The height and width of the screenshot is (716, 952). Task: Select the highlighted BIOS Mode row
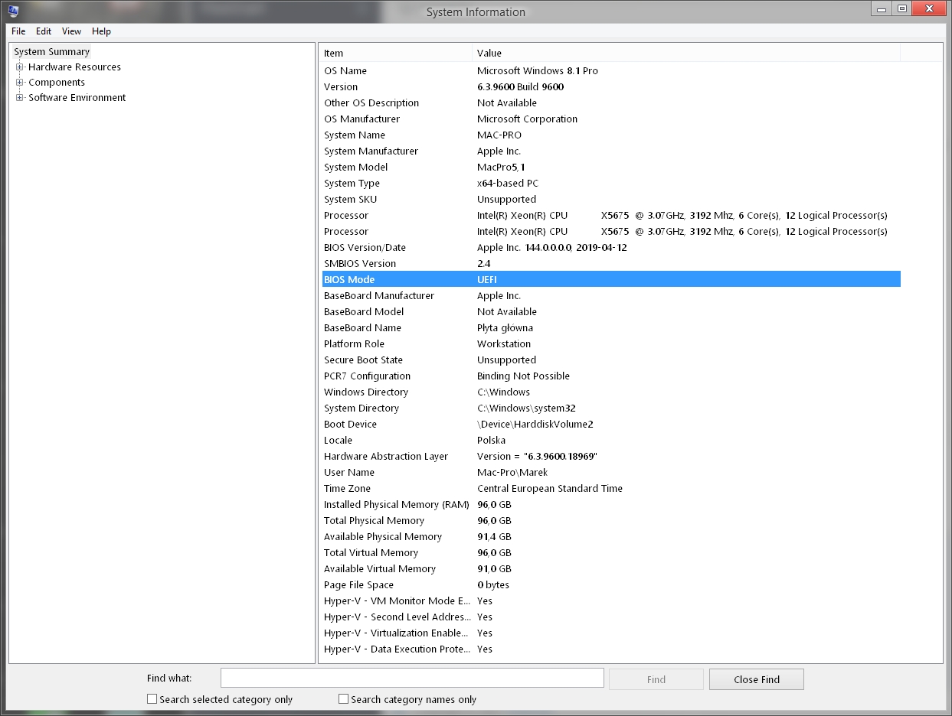[x=611, y=280]
